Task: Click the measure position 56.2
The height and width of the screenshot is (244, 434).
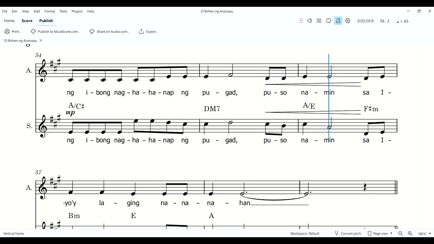Action: click(384, 21)
